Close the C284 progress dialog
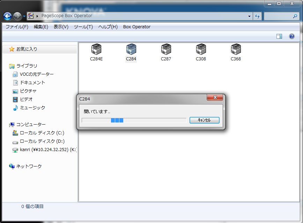 pos(215,98)
